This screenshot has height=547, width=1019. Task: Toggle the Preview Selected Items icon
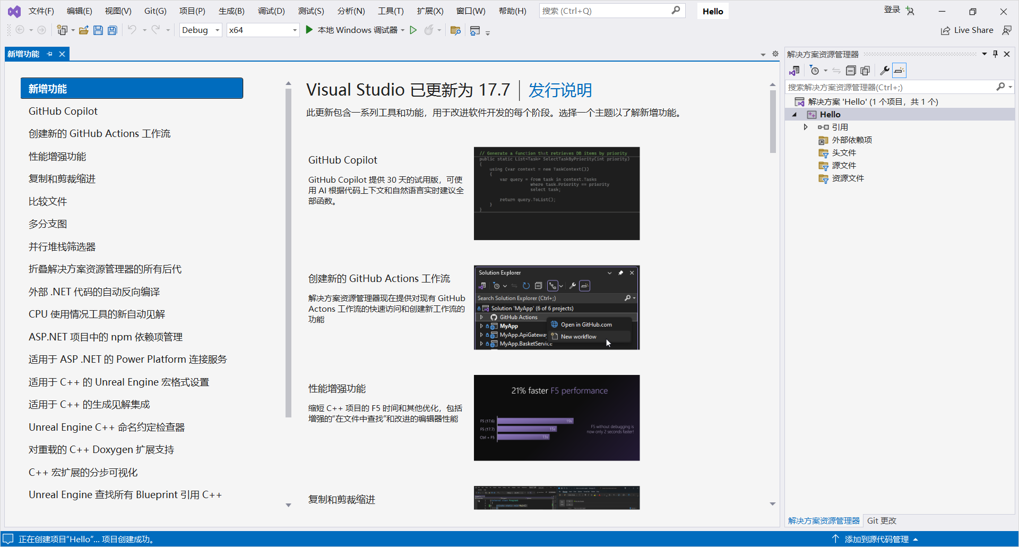(x=899, y=70)
